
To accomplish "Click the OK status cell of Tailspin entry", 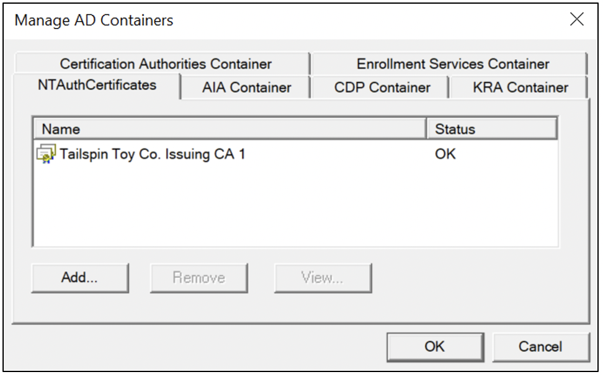I will click(x=445, y=154).
